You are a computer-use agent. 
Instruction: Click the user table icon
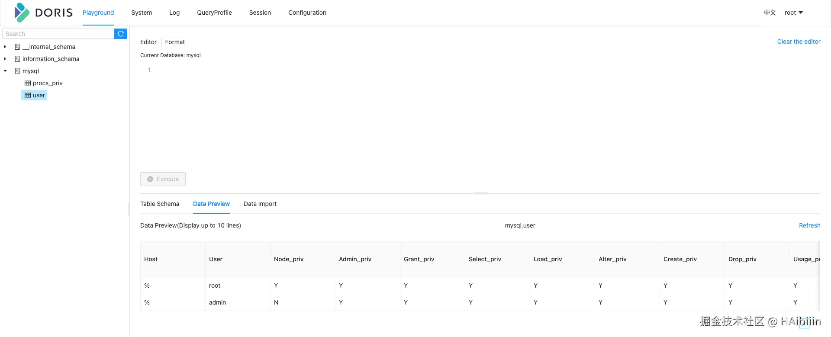(x=28, y=95)
